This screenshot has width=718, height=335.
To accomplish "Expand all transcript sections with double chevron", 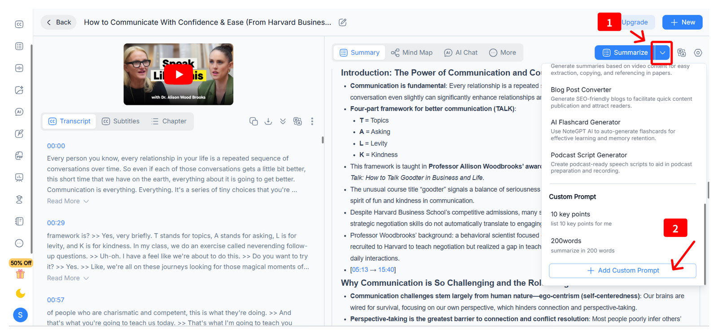I will [283, 121].
